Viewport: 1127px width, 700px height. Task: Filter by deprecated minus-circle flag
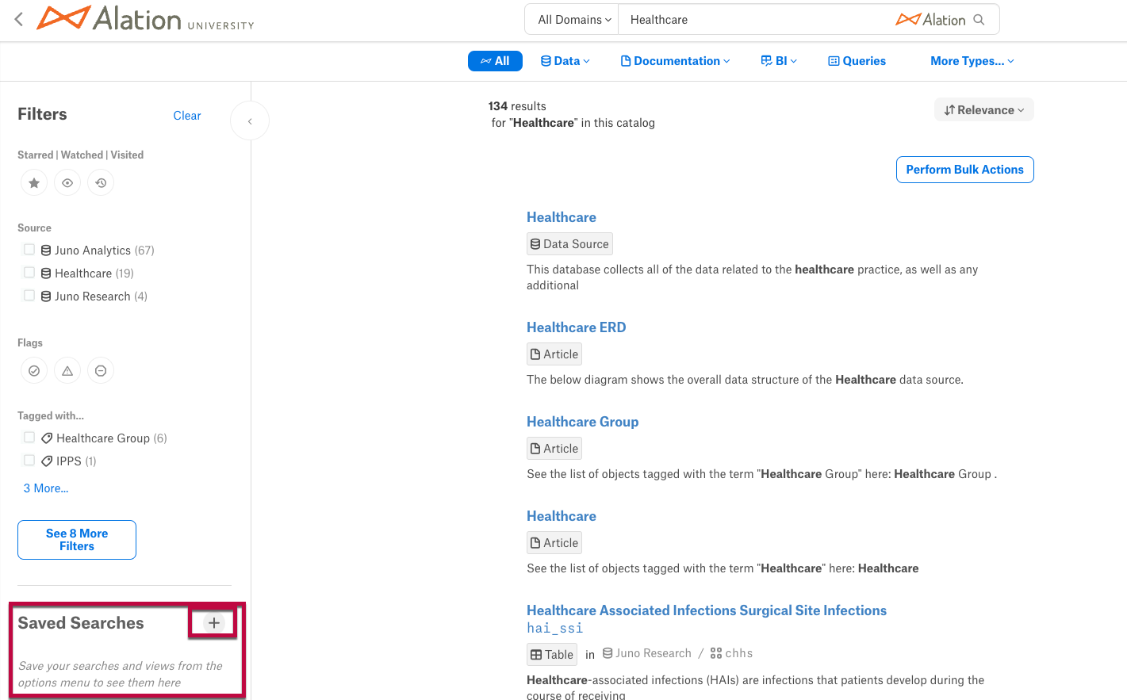pyautogui.click(x=101, y=371)
